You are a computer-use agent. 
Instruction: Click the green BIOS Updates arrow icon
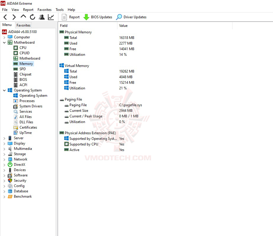point(86,17)
